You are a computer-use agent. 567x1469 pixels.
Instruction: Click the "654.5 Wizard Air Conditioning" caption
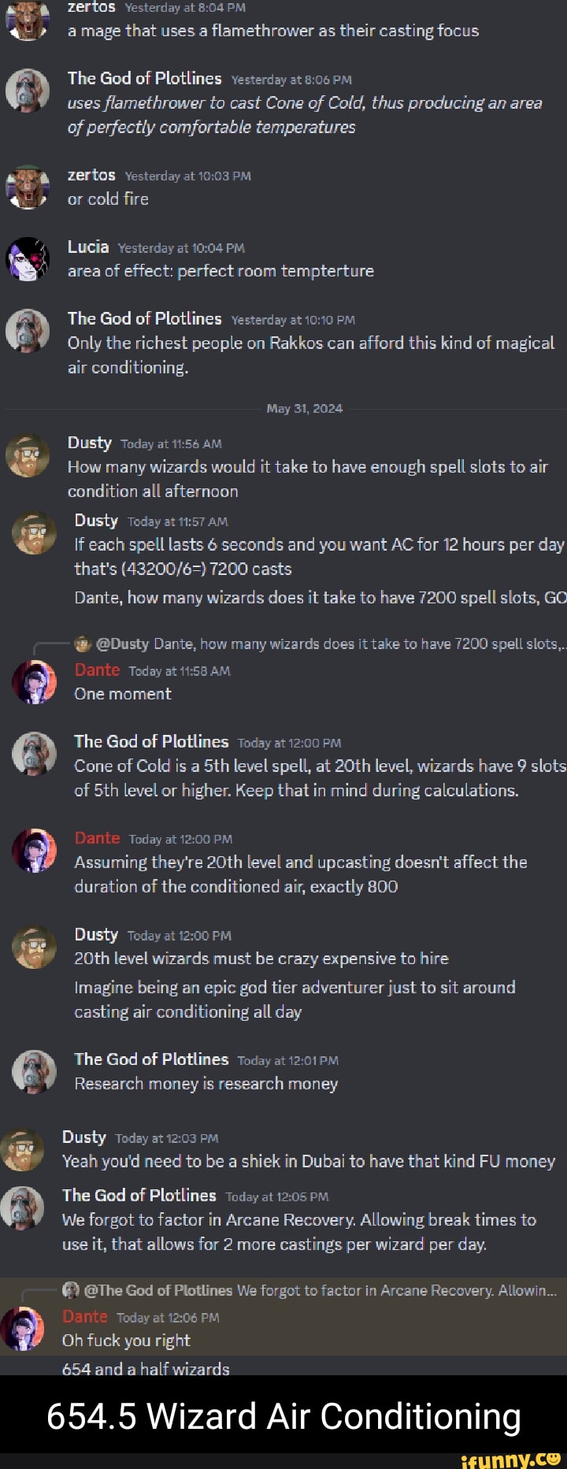283,1415
